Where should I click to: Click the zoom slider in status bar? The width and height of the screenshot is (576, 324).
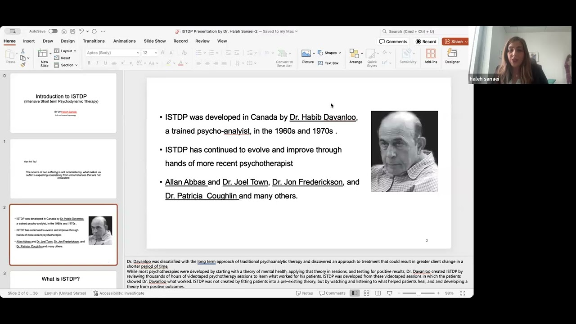(x=418, y=293)
